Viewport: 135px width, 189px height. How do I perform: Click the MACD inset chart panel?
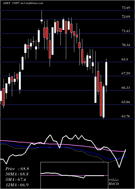click(x=74, y=175)
